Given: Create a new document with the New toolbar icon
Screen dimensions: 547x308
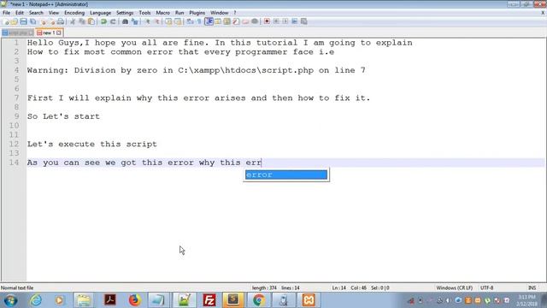Looking at the screenshot, I should (x=6, y=21).
